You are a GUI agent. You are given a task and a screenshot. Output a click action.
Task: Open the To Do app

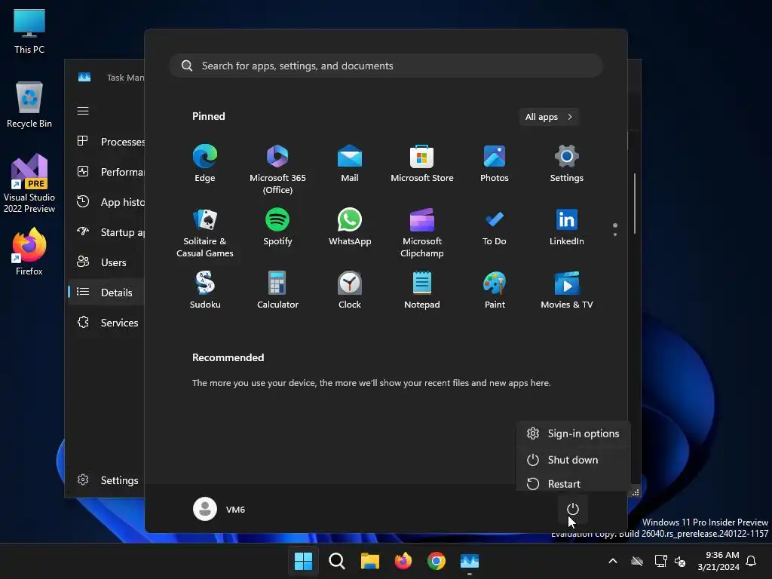pyautogui.click(x=495, y=227)
